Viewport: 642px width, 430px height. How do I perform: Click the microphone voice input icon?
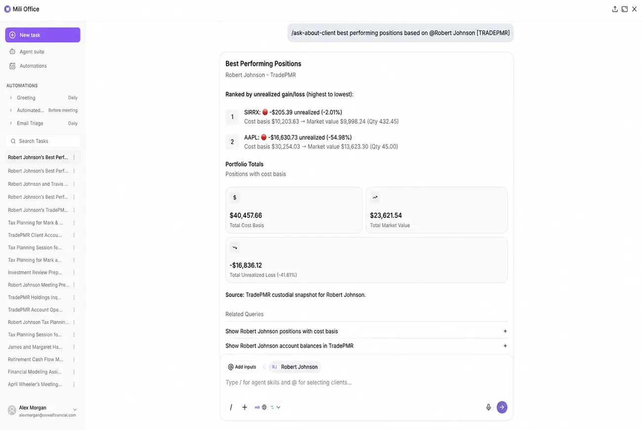click(x=488, y=407)
